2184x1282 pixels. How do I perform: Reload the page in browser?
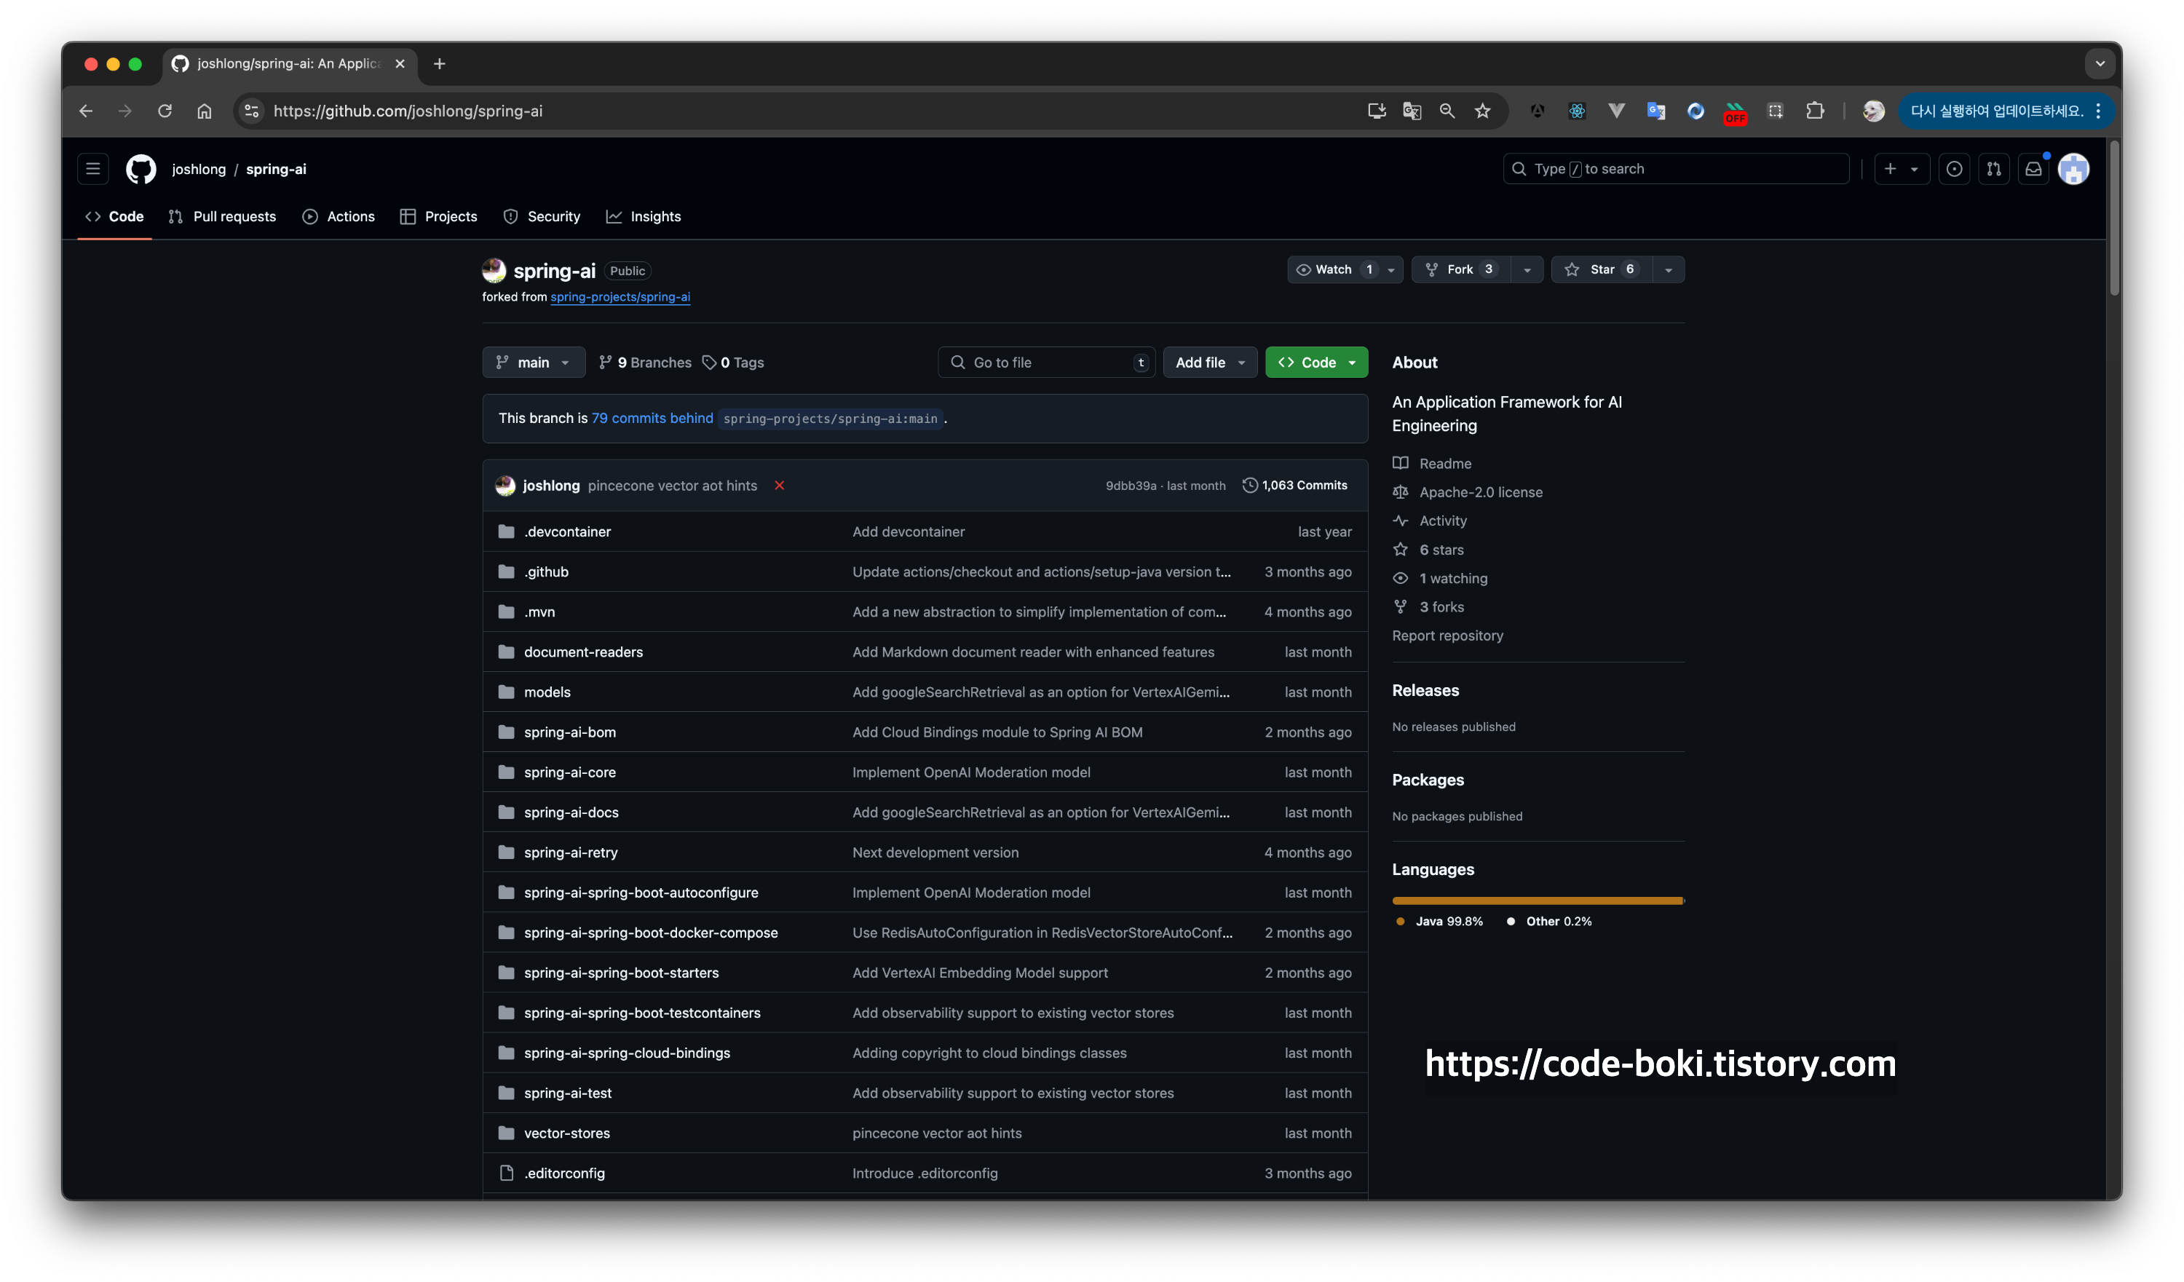coord(165,111)
